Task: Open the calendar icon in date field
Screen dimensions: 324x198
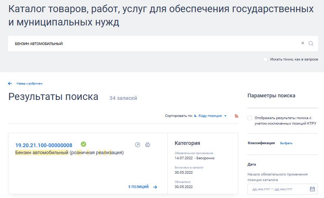Action: point(312,189)
